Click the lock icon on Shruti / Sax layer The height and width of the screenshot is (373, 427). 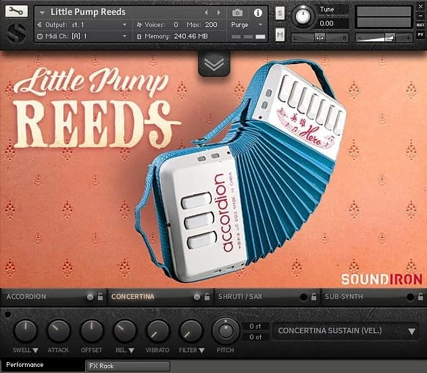(x=313, y=297)
